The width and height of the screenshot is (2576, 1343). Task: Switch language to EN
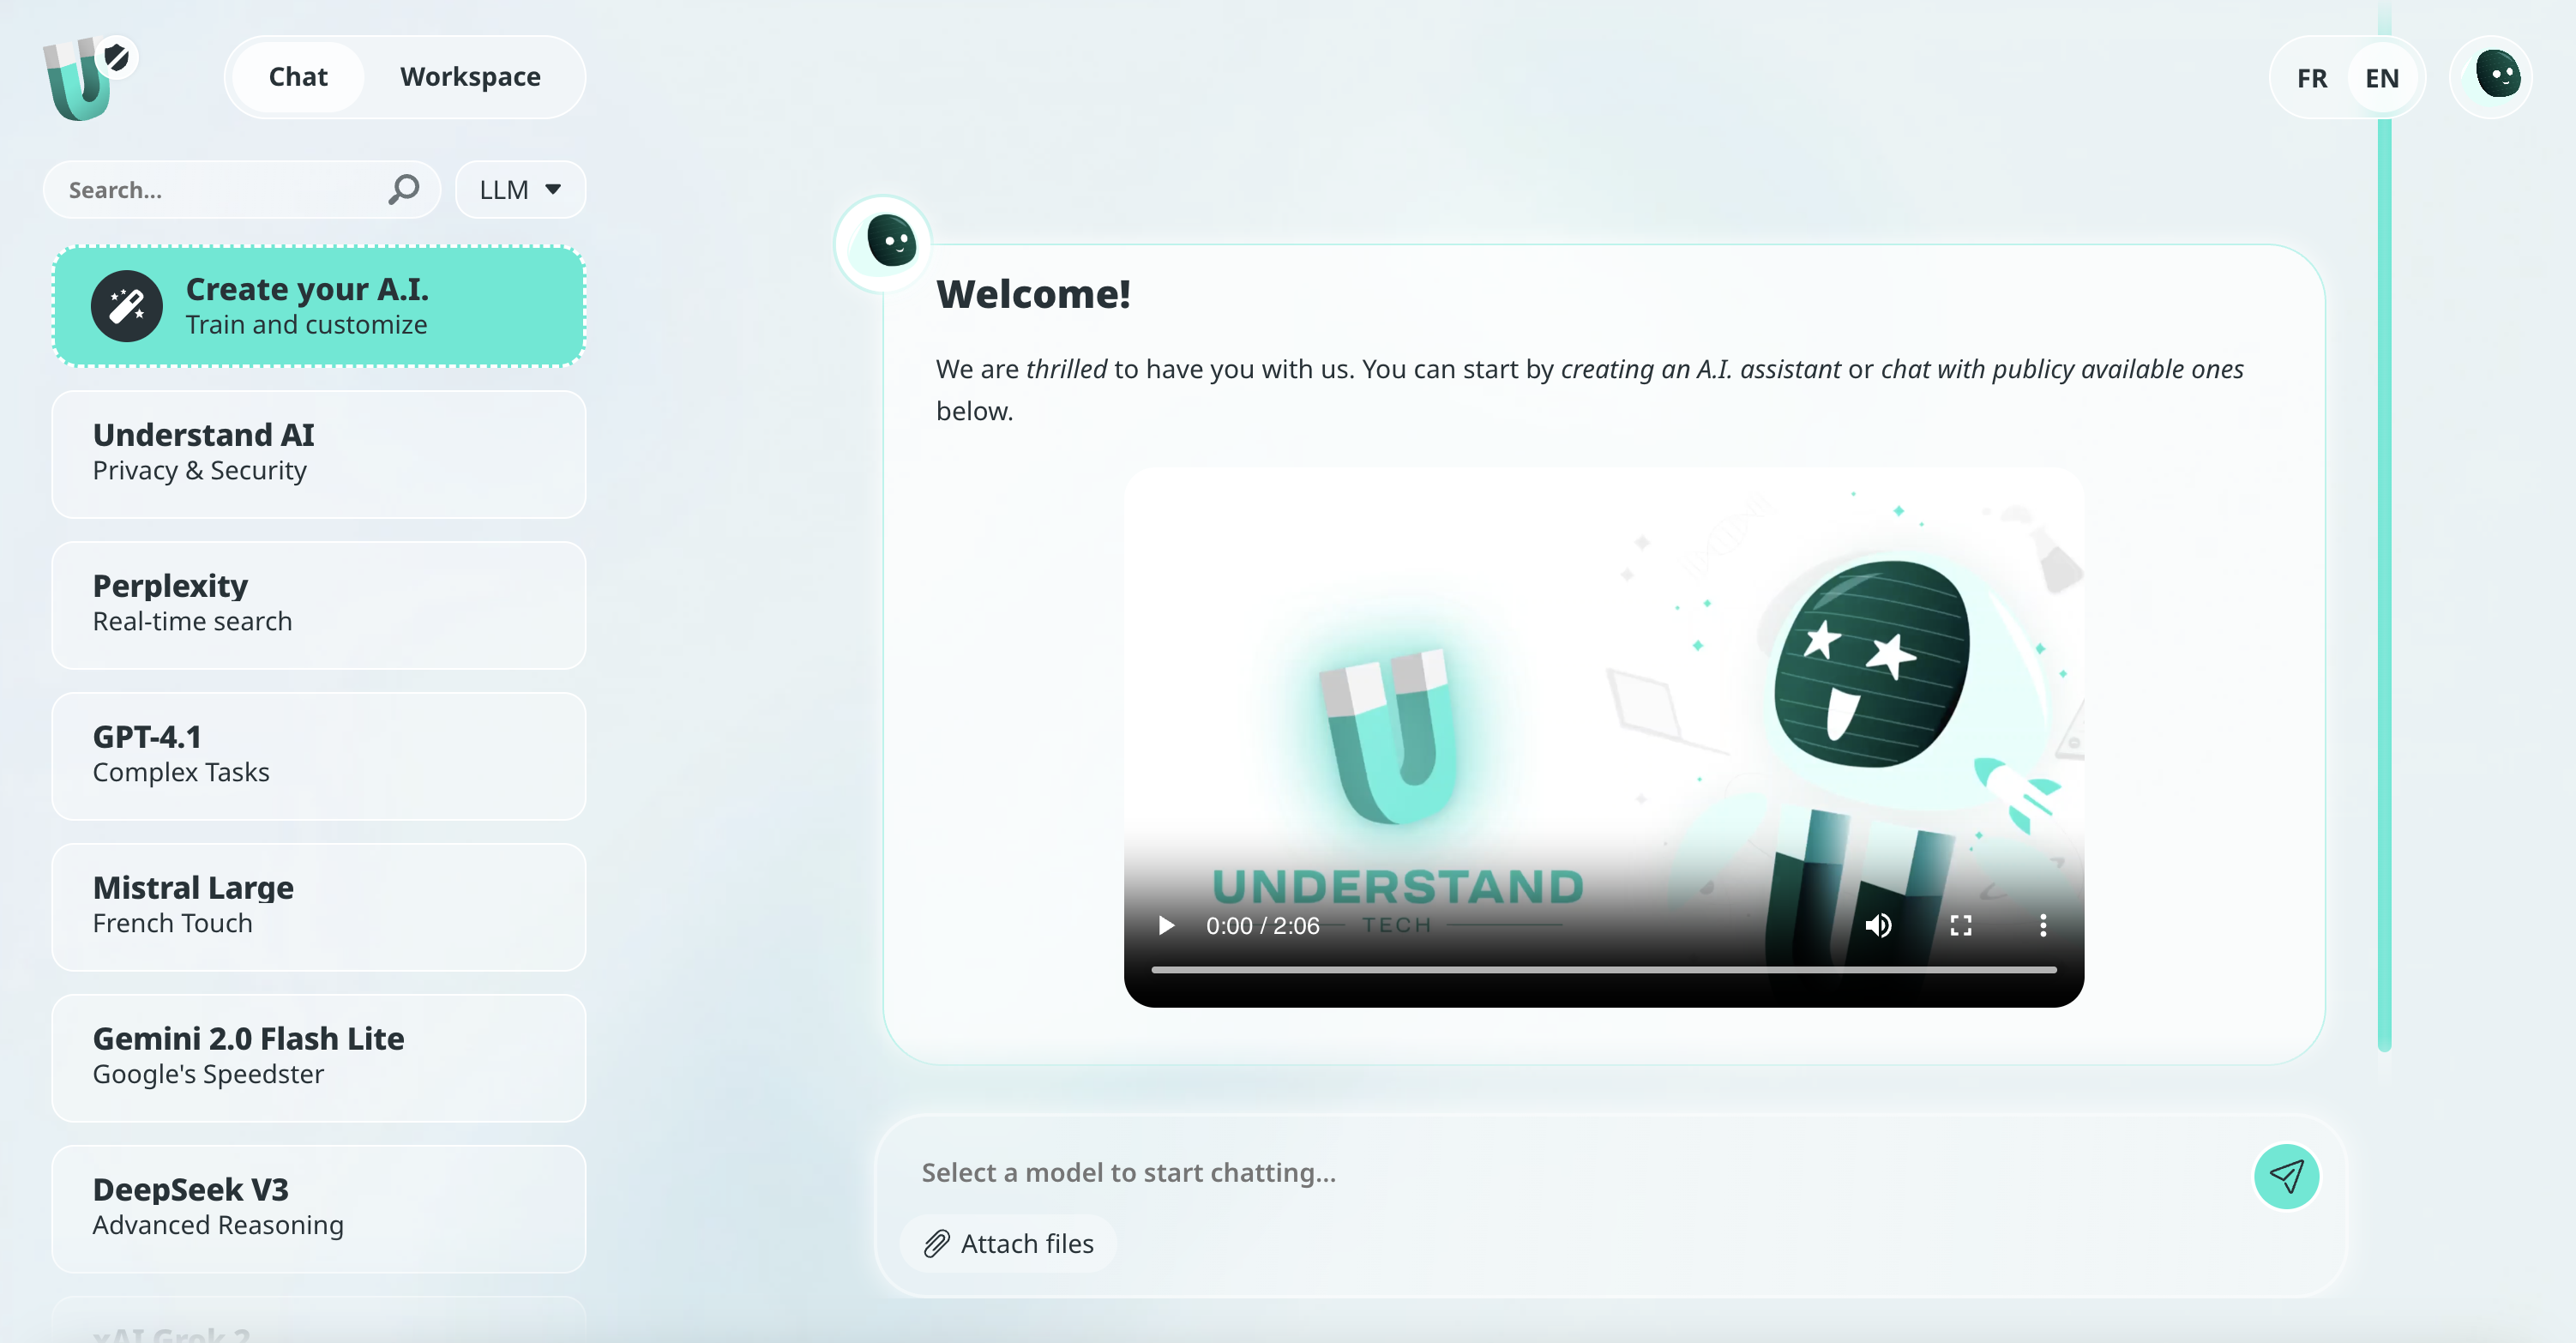[x=2382, y=78]
